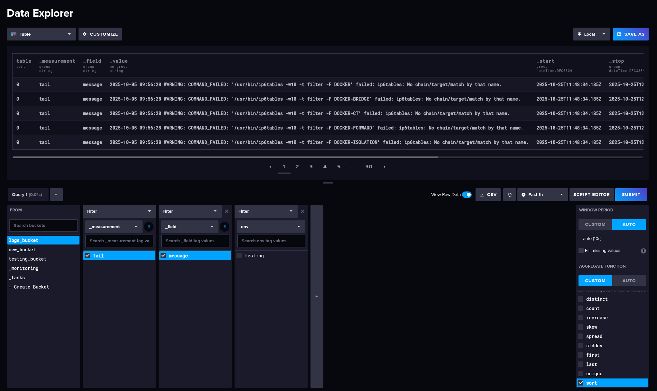Open the Table visualization type dropdown
The image size is (657, 391).
pos(41,34)
